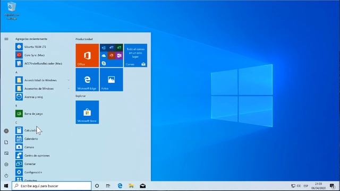
Task: Click the taskbar search box
Action: click(x=52, y=186)
